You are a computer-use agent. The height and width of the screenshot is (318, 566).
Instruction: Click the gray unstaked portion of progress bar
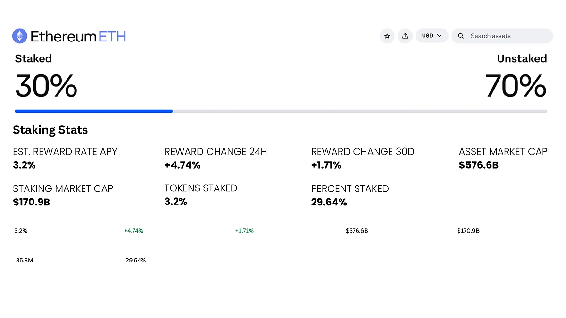pos(359,111)
